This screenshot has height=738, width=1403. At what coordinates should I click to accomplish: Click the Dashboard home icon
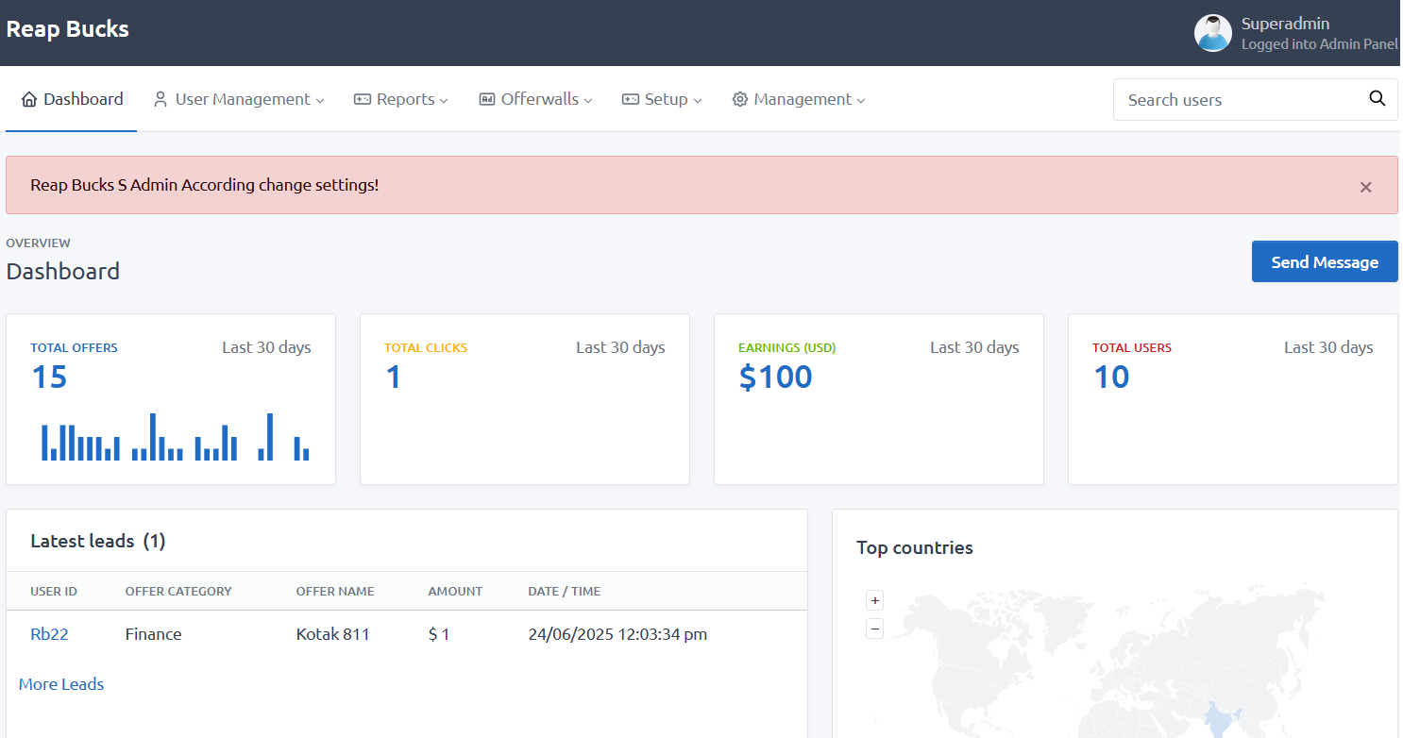29,99
